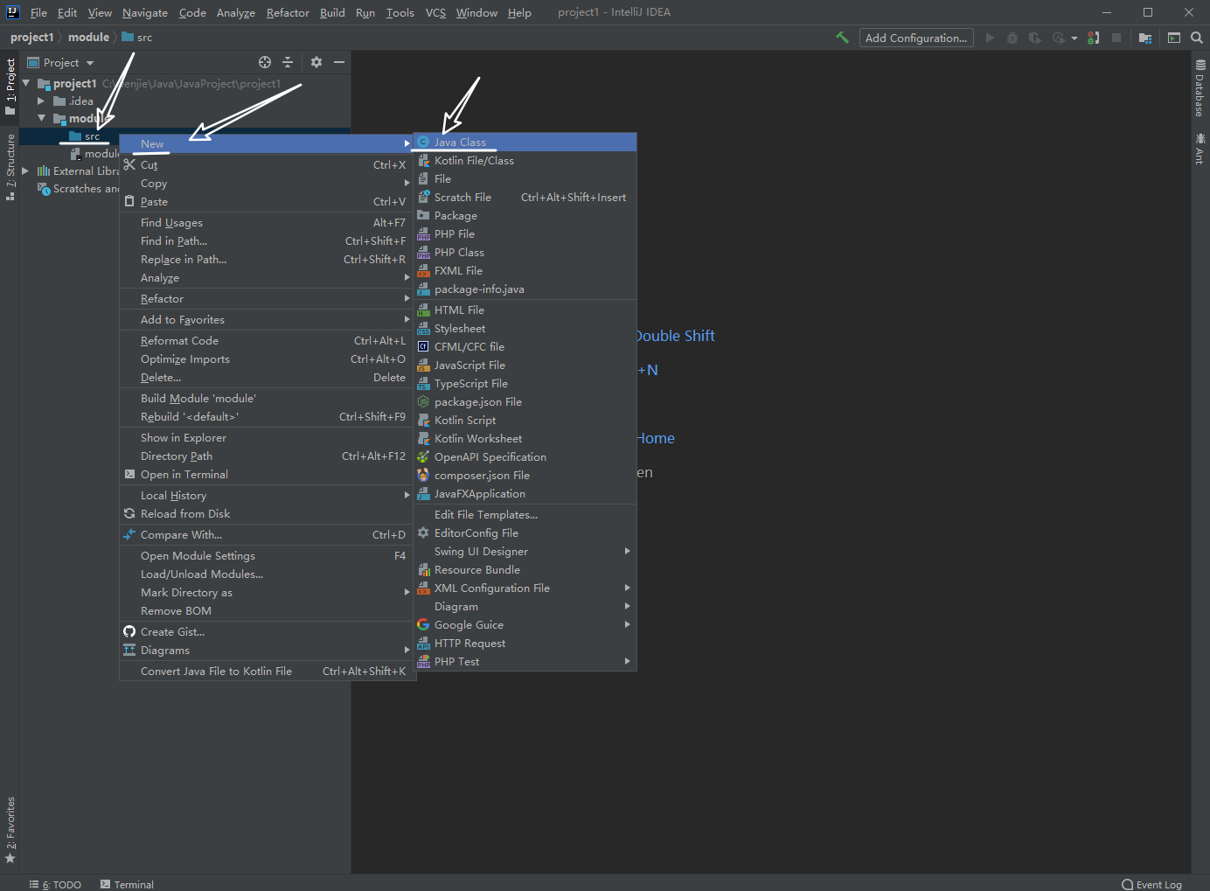Expand XML Configuration File submenu

[x=525, y=588]
